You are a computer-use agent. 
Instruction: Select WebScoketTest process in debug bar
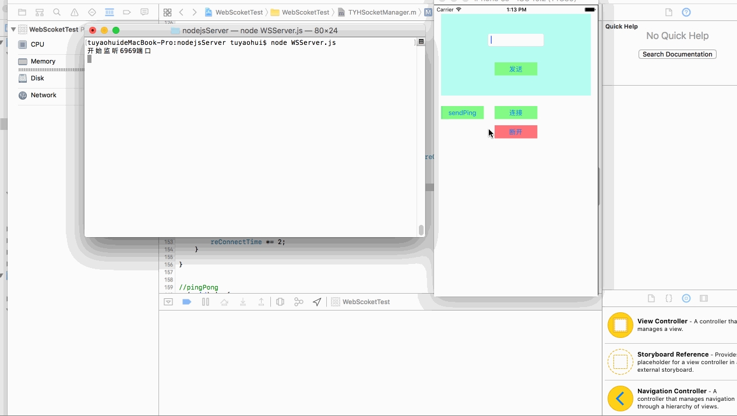tap(361, 302)
